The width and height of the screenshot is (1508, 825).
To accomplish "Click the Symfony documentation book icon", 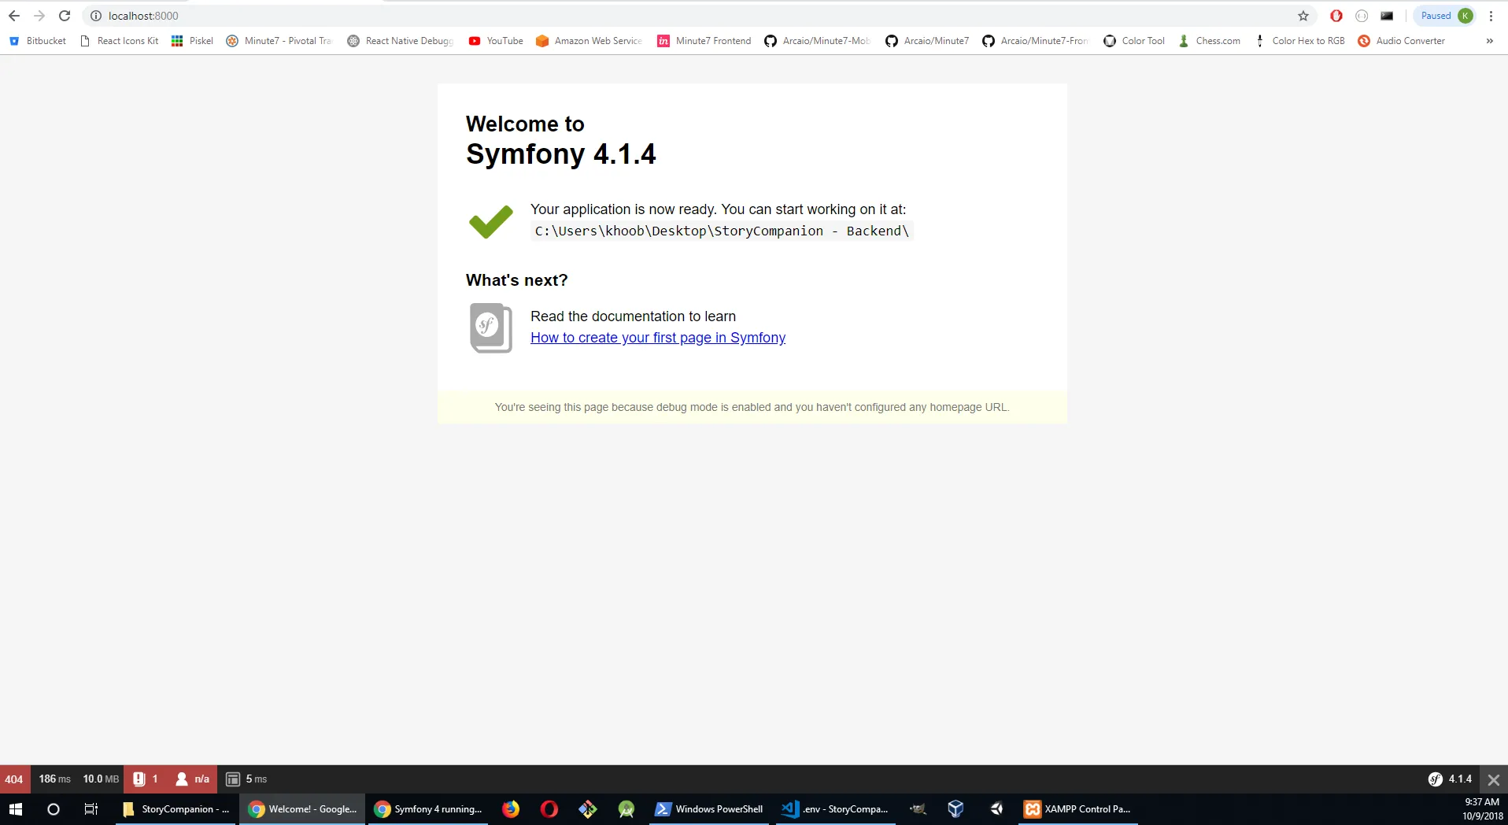I will [491, 327].
